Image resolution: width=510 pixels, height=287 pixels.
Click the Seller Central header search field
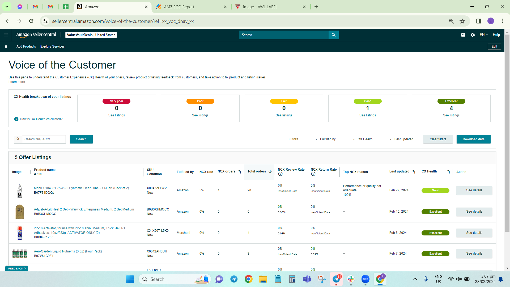click(x=284, y=35)
